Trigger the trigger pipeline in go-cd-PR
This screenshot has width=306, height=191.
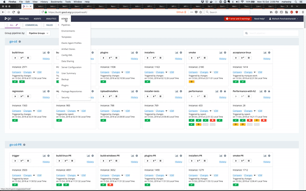15,161
